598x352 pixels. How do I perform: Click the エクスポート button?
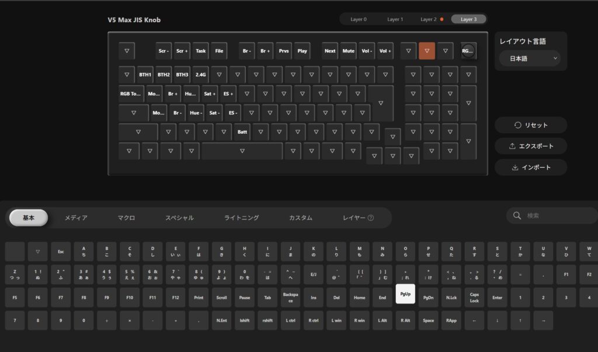pos(531,146)
